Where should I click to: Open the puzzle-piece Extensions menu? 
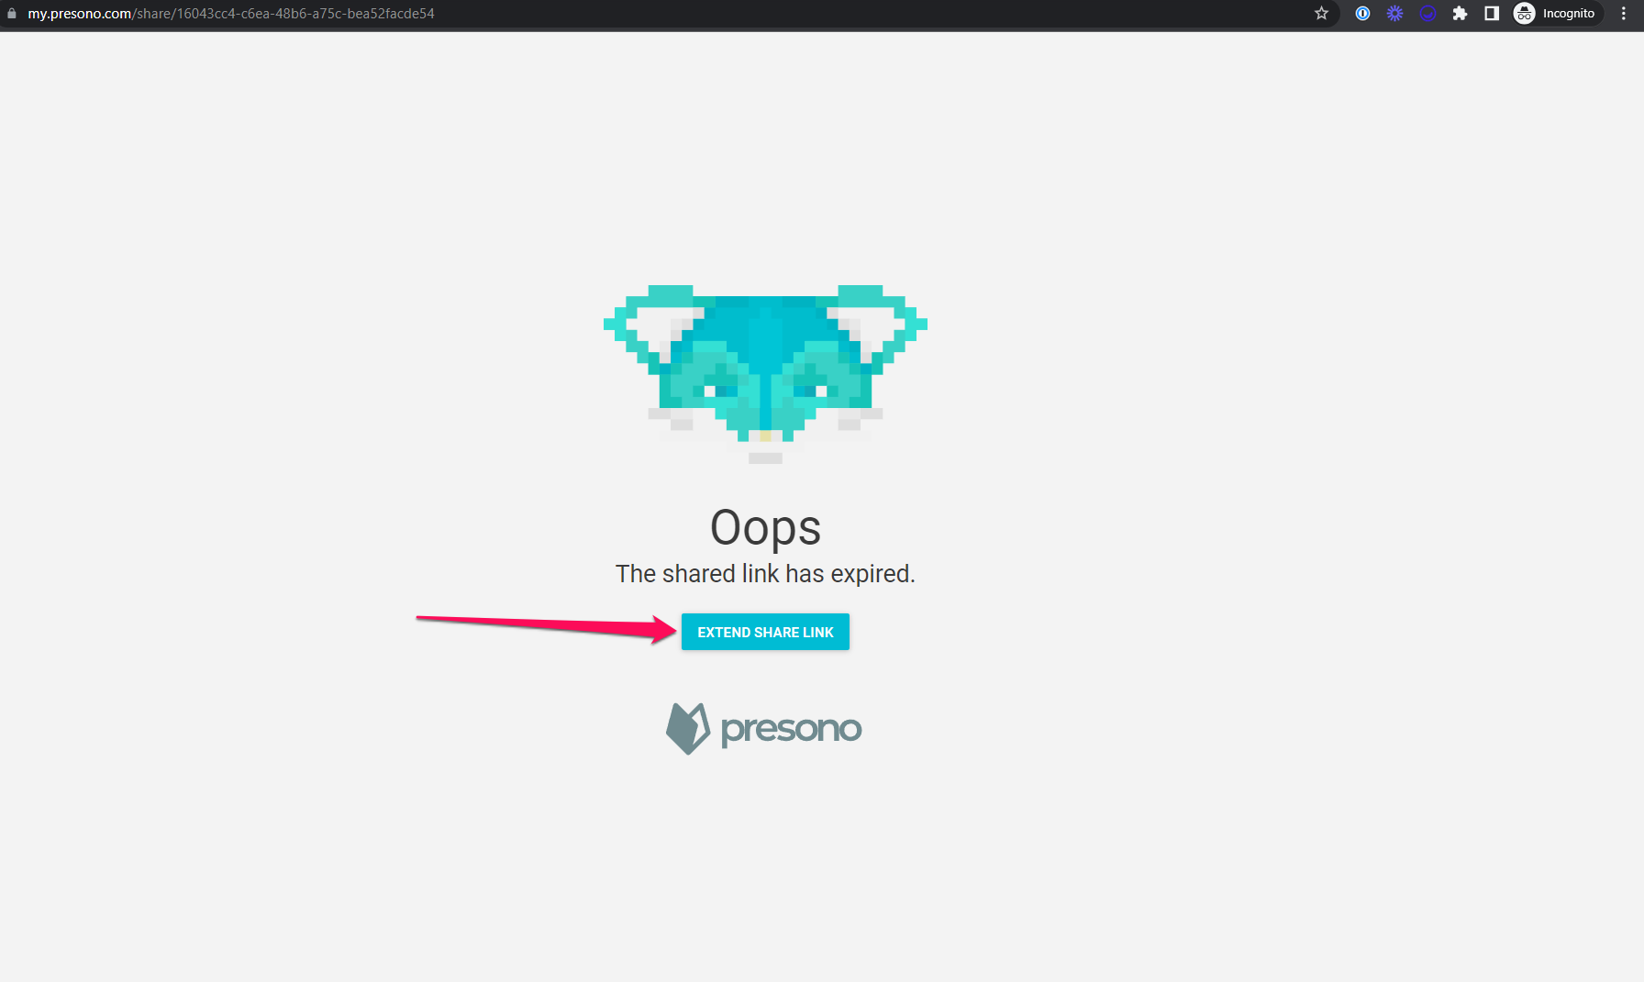tap(1460, 13)
